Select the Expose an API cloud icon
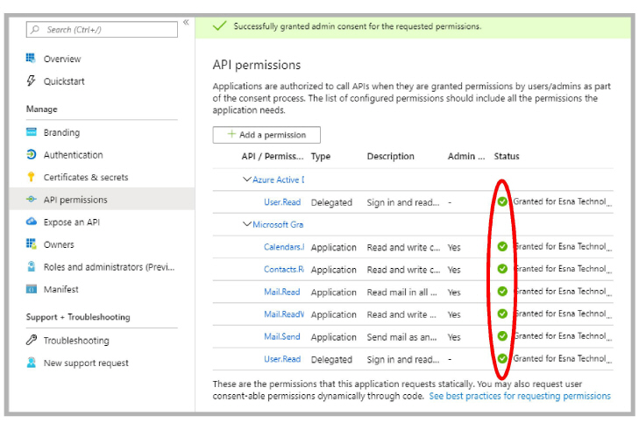The height and width of the screenshot is (430, 639). 32,222
